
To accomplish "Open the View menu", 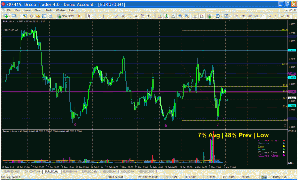I will (18, 10).
